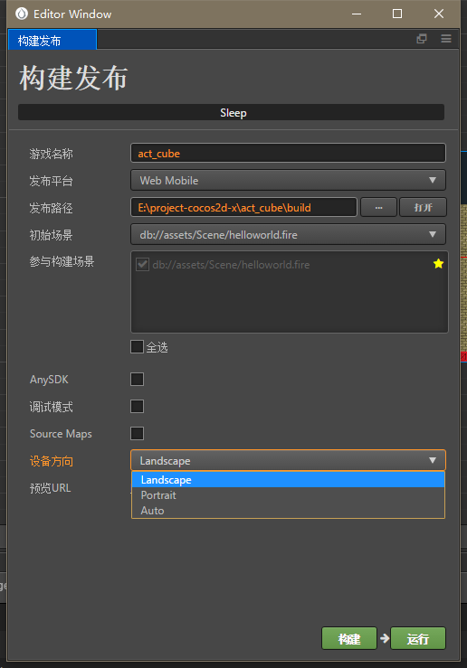Choose Auto in the orientation list
The width and height of the screenshot is (467, 668).
tap(288, 511)
